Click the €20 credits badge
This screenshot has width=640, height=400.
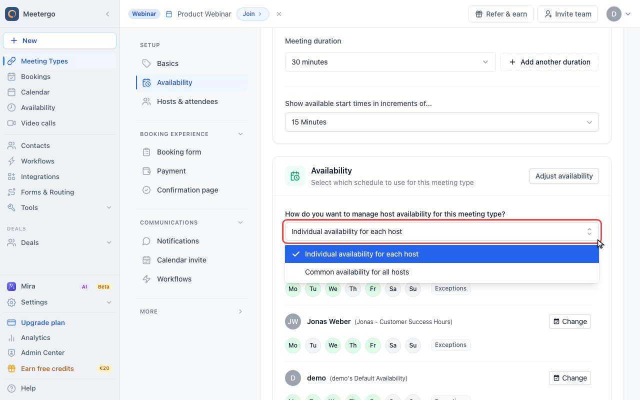click(x=104, y=368)
